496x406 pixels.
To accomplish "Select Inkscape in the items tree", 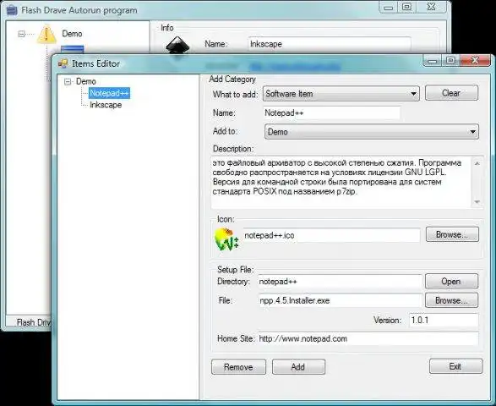I will (x=106, y=105).
